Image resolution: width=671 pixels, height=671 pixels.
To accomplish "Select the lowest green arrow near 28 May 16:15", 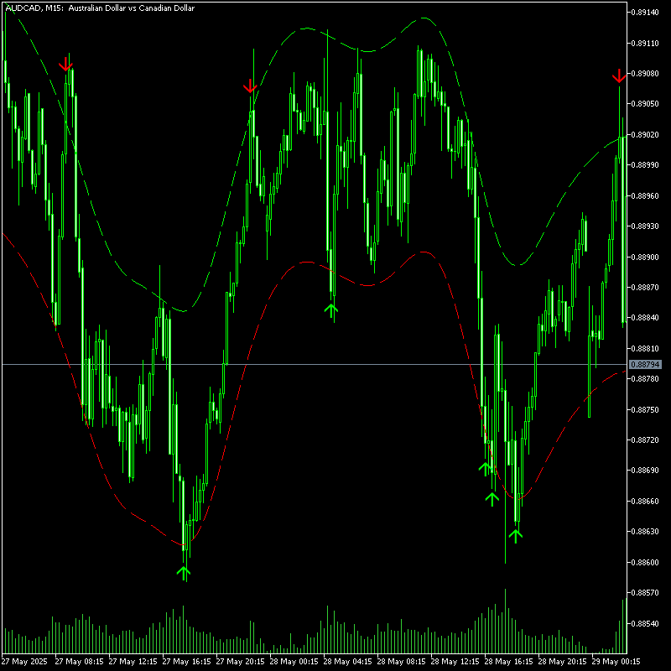I will (516, 536).
